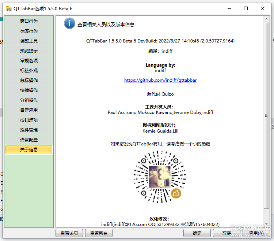Select 鼠标操作 in the sidebar
This screenshot has width=274, height=241.
[29, 81]
